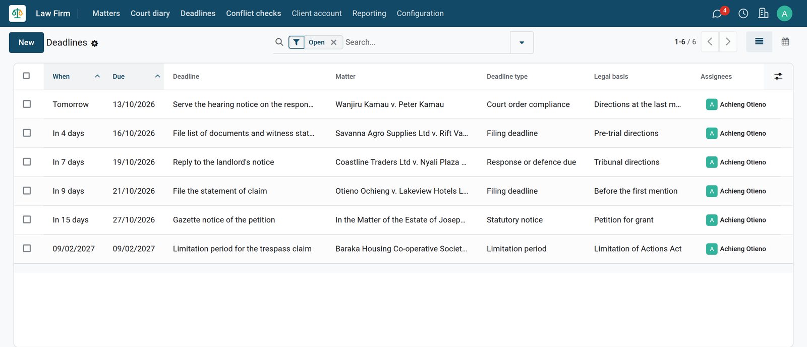Image resolution: width=807 pixels, height=347 pixels.
Task: Tick the checkbox for the In 7 days row
Action: tap(27, 161)
